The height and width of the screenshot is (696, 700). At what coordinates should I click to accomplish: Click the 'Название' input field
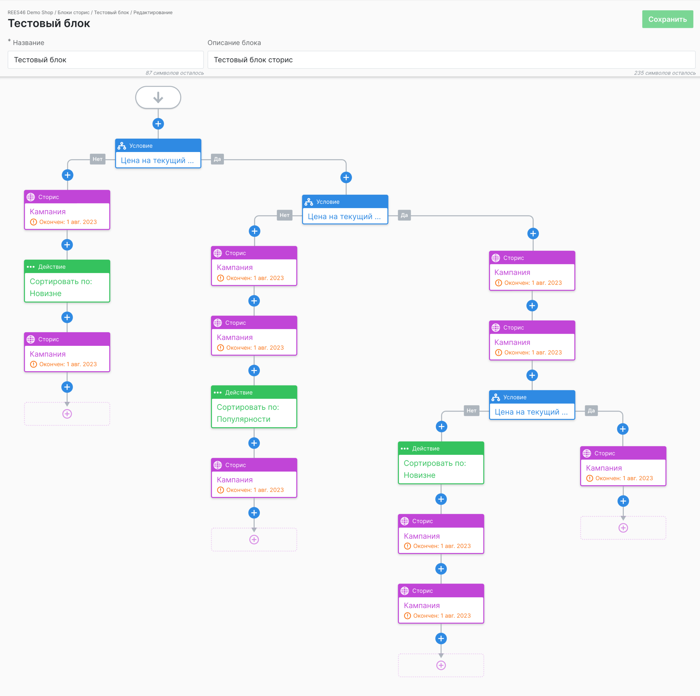click(105, 60)
